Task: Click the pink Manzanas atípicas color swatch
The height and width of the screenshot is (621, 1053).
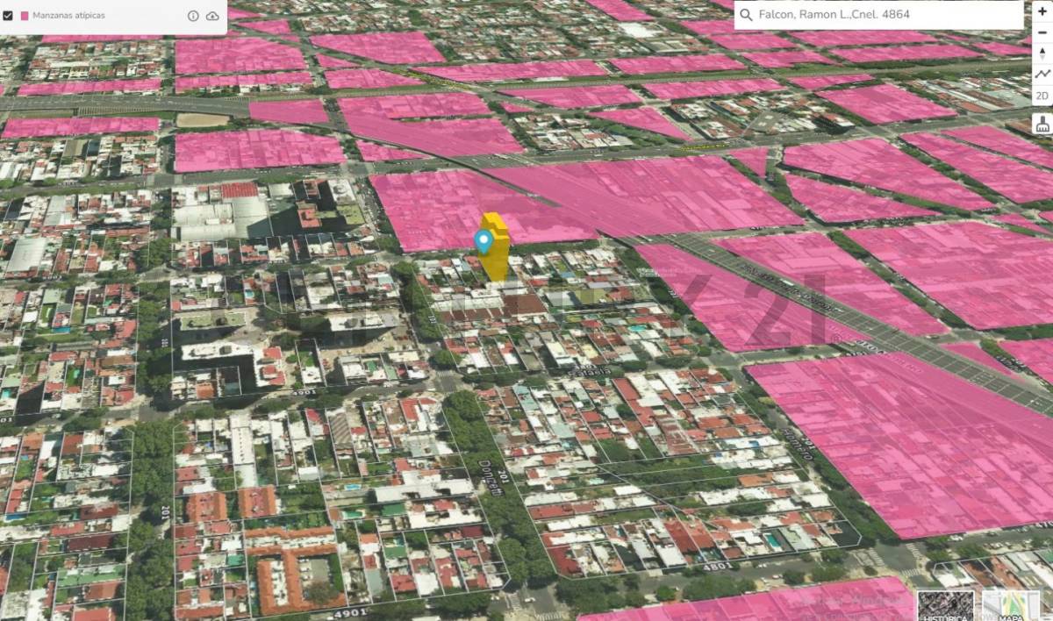Action: (24, 16)
